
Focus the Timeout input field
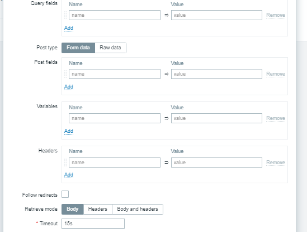(x=93, y=224)
